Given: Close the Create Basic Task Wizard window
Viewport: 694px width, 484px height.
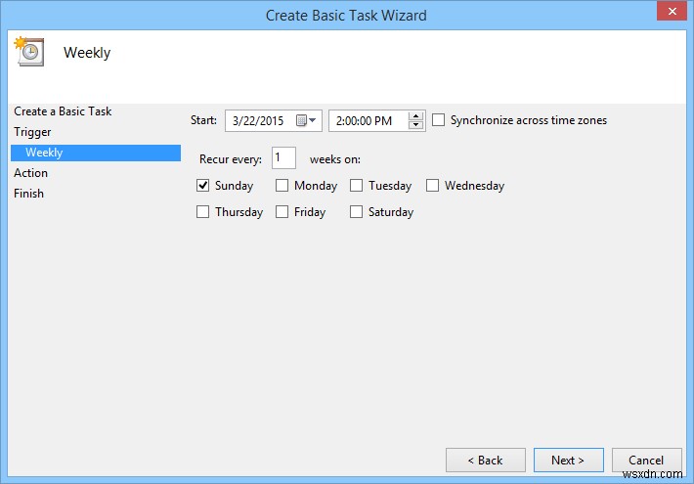Looking at the screenshot, I should (x=672, y=11).
